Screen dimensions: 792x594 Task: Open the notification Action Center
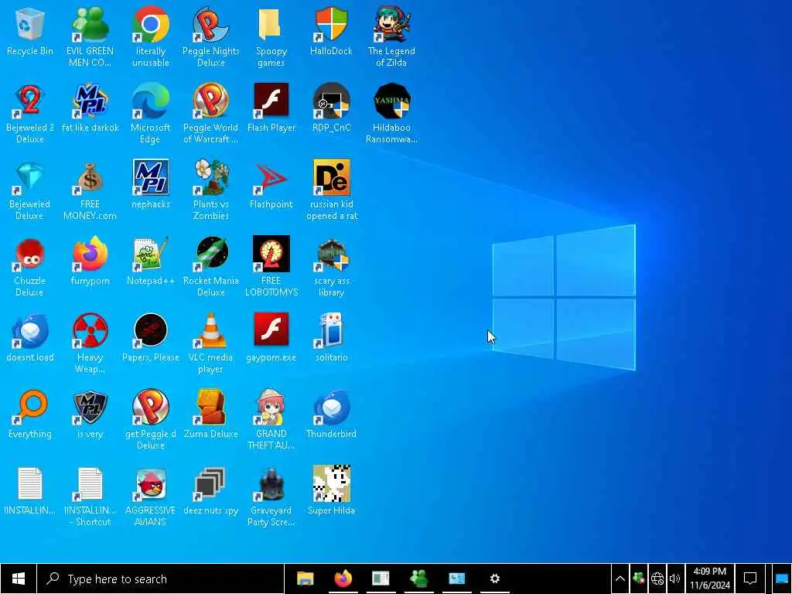pos(750,579)
